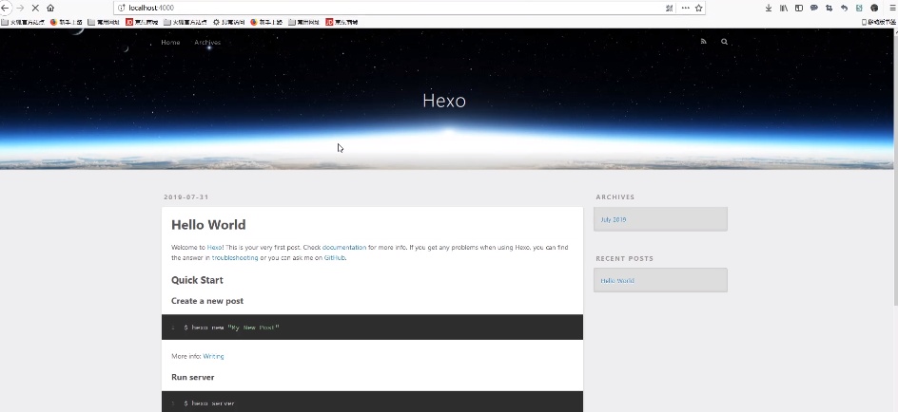
Task: Click the Create a new post heading
Action: coord(207,301)
